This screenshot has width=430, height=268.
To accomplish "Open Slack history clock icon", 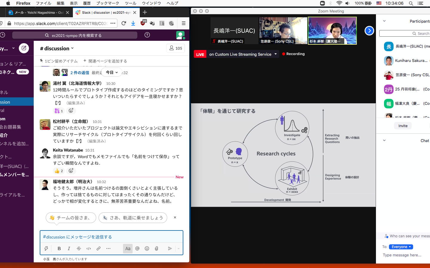I will 2,35.
